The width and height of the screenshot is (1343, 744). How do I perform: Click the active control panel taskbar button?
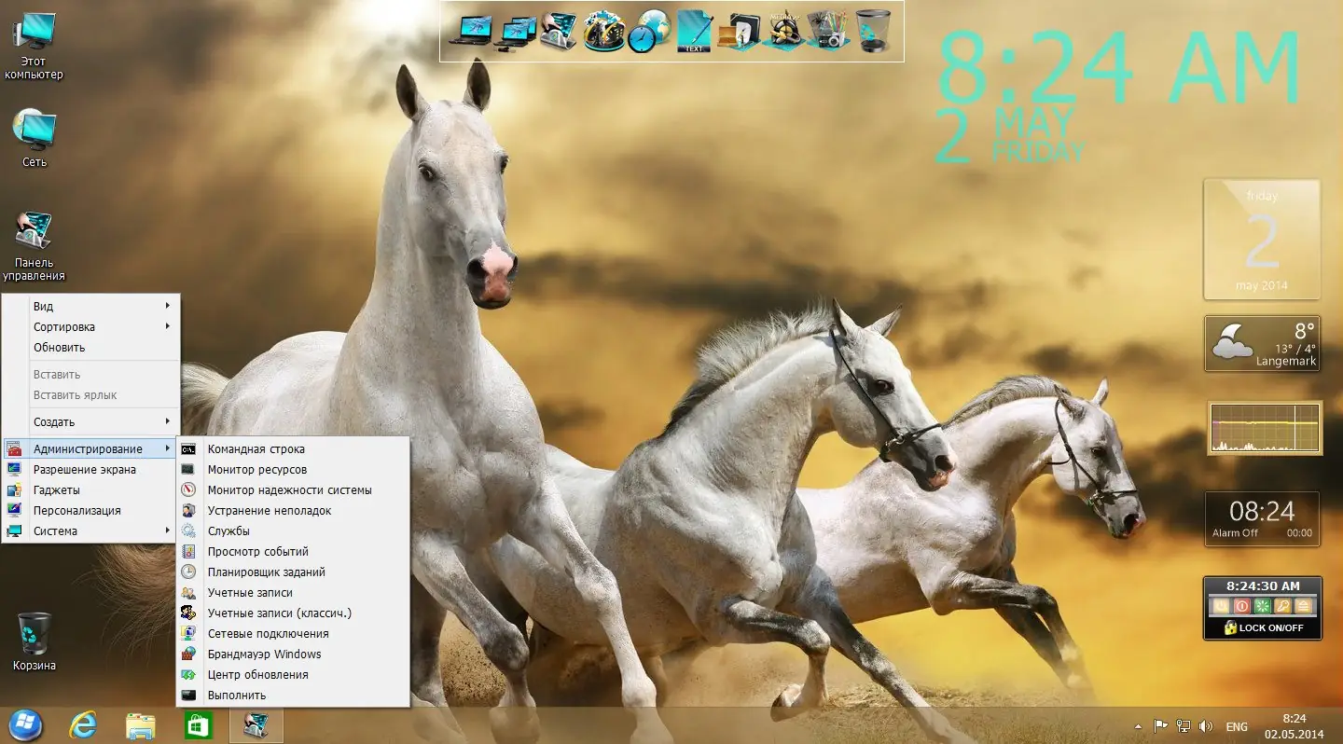256,725
